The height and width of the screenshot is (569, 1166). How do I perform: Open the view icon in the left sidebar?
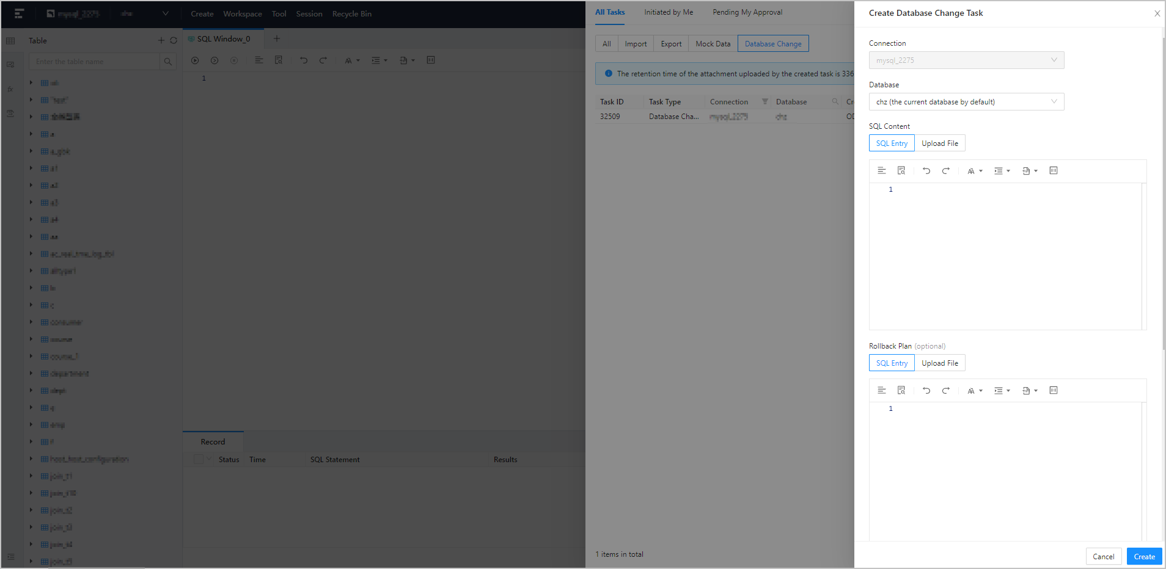(10, 65)
